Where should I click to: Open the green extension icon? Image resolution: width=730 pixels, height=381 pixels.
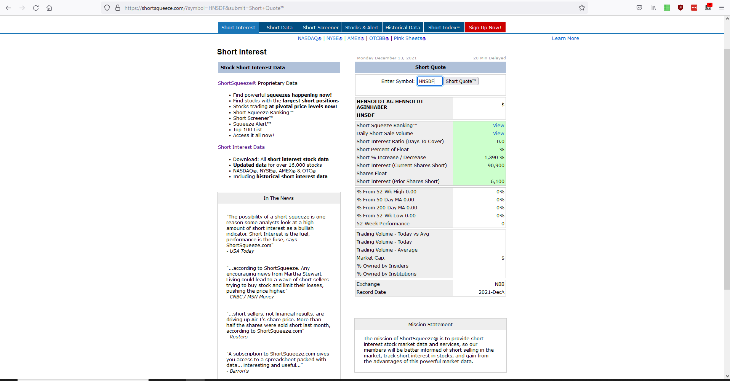pos(667,8)
